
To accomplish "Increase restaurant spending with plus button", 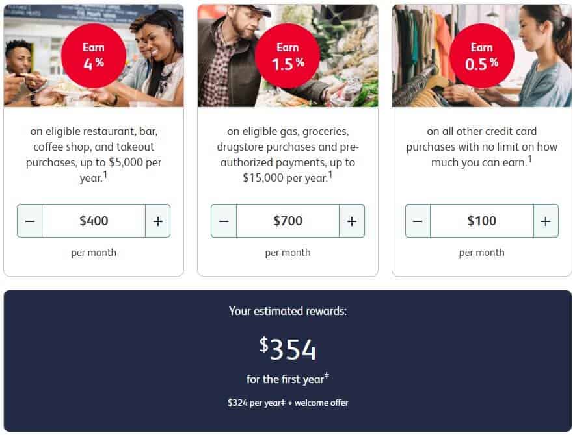I will [157, 221].
